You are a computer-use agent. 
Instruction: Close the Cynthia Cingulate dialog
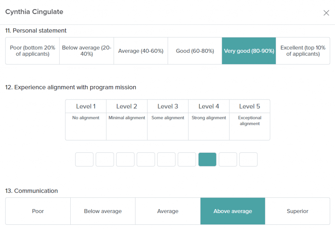click(326, 13)
